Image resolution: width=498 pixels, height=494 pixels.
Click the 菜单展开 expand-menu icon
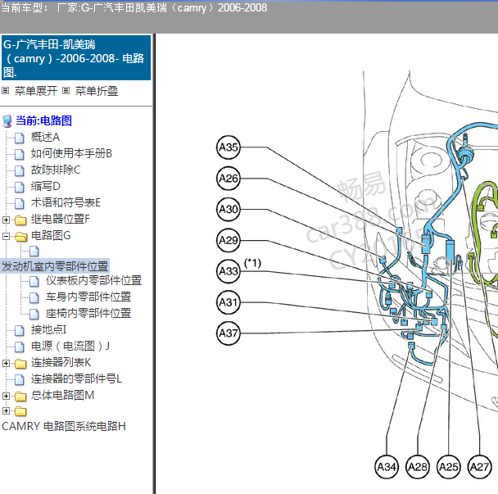point(5,91)
